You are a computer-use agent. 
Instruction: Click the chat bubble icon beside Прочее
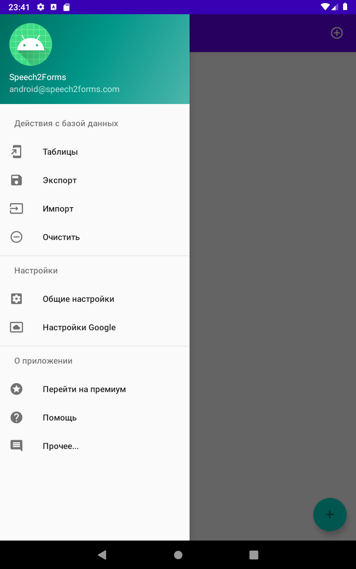(16, 446)
